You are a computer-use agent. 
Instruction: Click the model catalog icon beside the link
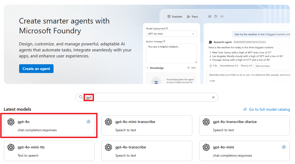point(245,109)
